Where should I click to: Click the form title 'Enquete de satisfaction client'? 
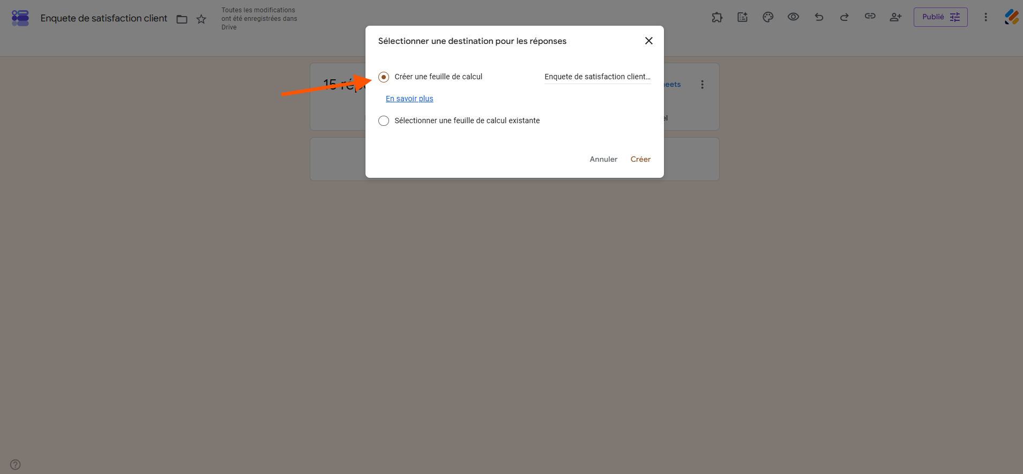[x=104, y=18]
